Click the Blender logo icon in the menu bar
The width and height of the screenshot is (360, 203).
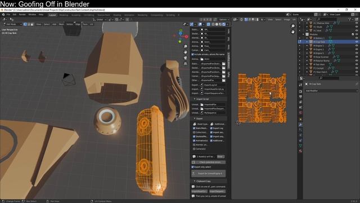[x=3, y=15]
